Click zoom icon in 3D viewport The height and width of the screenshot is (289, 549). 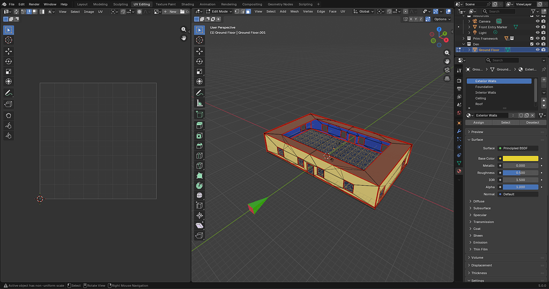click(x=447, y=53)
